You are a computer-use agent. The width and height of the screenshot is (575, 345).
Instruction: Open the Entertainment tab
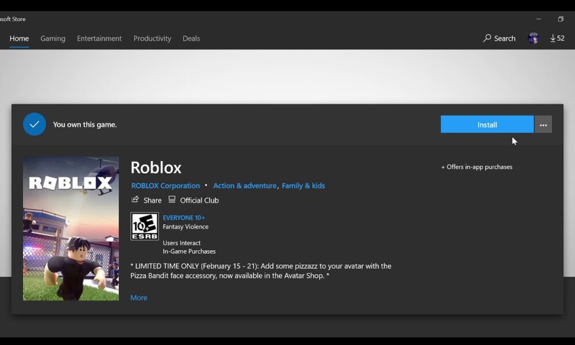point(99,39)
